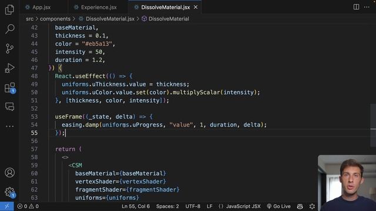Click fragmentShader prop on line 62
This screenshot has width=376, height=211.
pos(99,190)
